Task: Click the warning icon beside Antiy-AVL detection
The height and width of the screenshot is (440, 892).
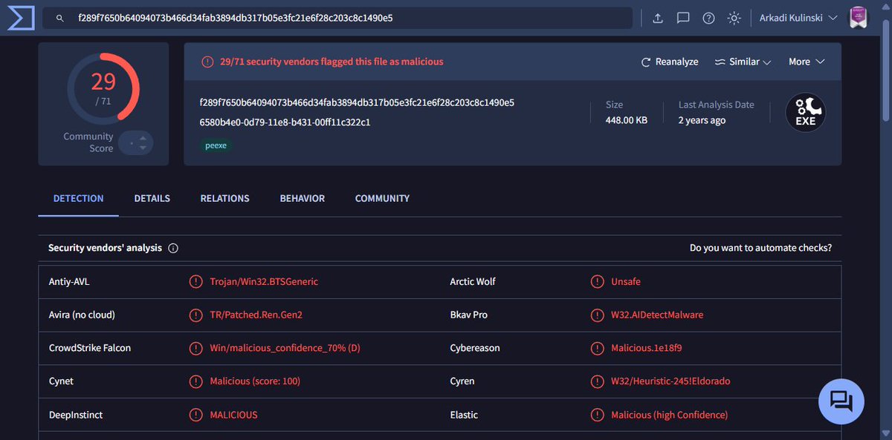Action: 195,281
